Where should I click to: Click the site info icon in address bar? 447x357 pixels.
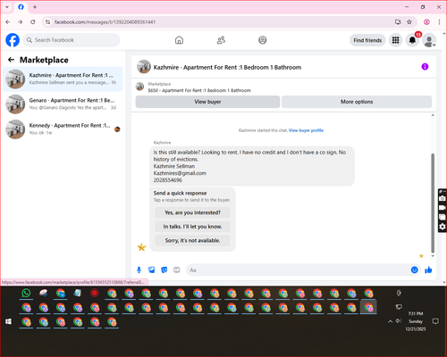pyautogui.click(x=48, y=22)
